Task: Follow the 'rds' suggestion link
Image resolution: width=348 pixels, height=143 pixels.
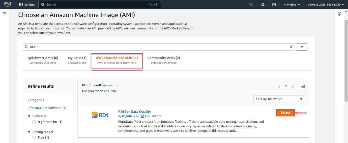Action: [x=106, y=91]
